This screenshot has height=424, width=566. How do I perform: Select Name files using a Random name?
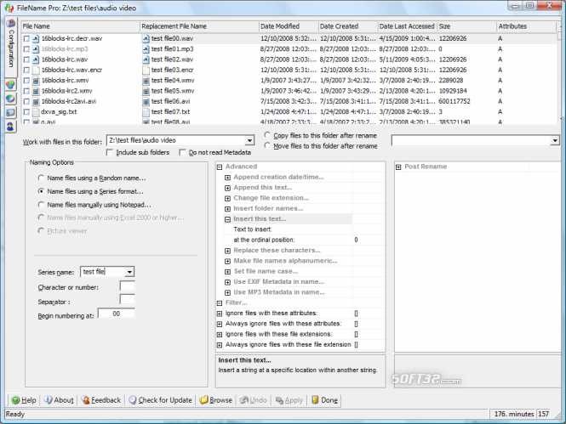[41, 178]
